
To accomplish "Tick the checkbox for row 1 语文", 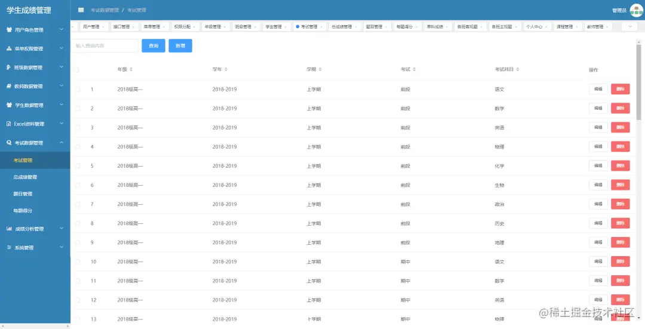I will coord(78,89).
